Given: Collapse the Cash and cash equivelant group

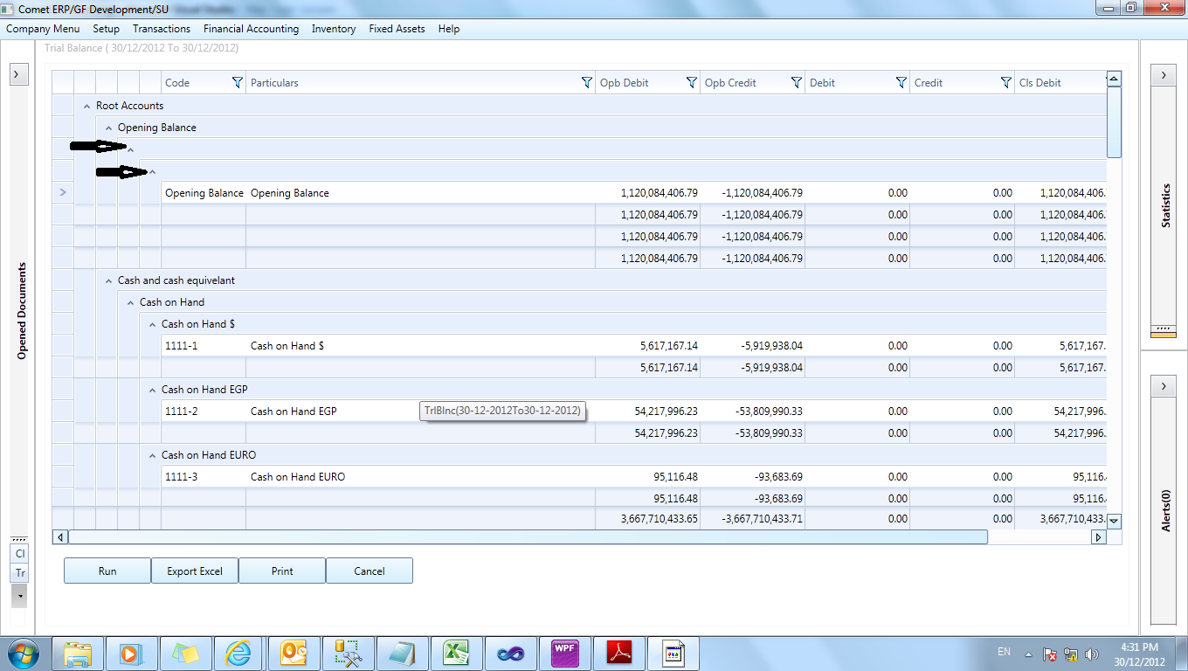Looking at the screenshot, I should click(108, 280).
